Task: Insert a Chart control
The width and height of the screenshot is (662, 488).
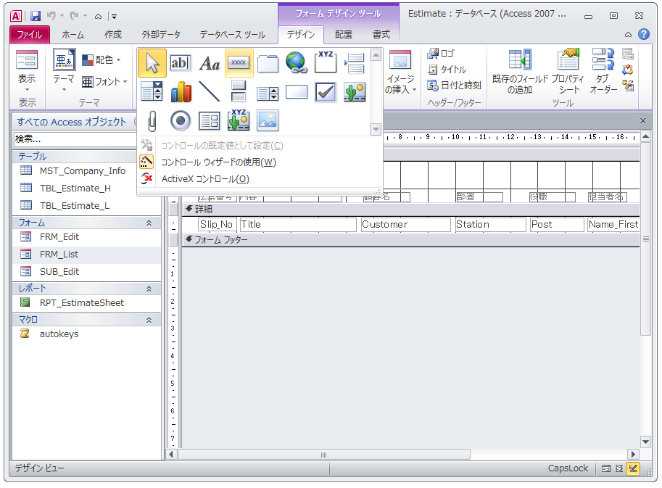Action: point(181,91)
